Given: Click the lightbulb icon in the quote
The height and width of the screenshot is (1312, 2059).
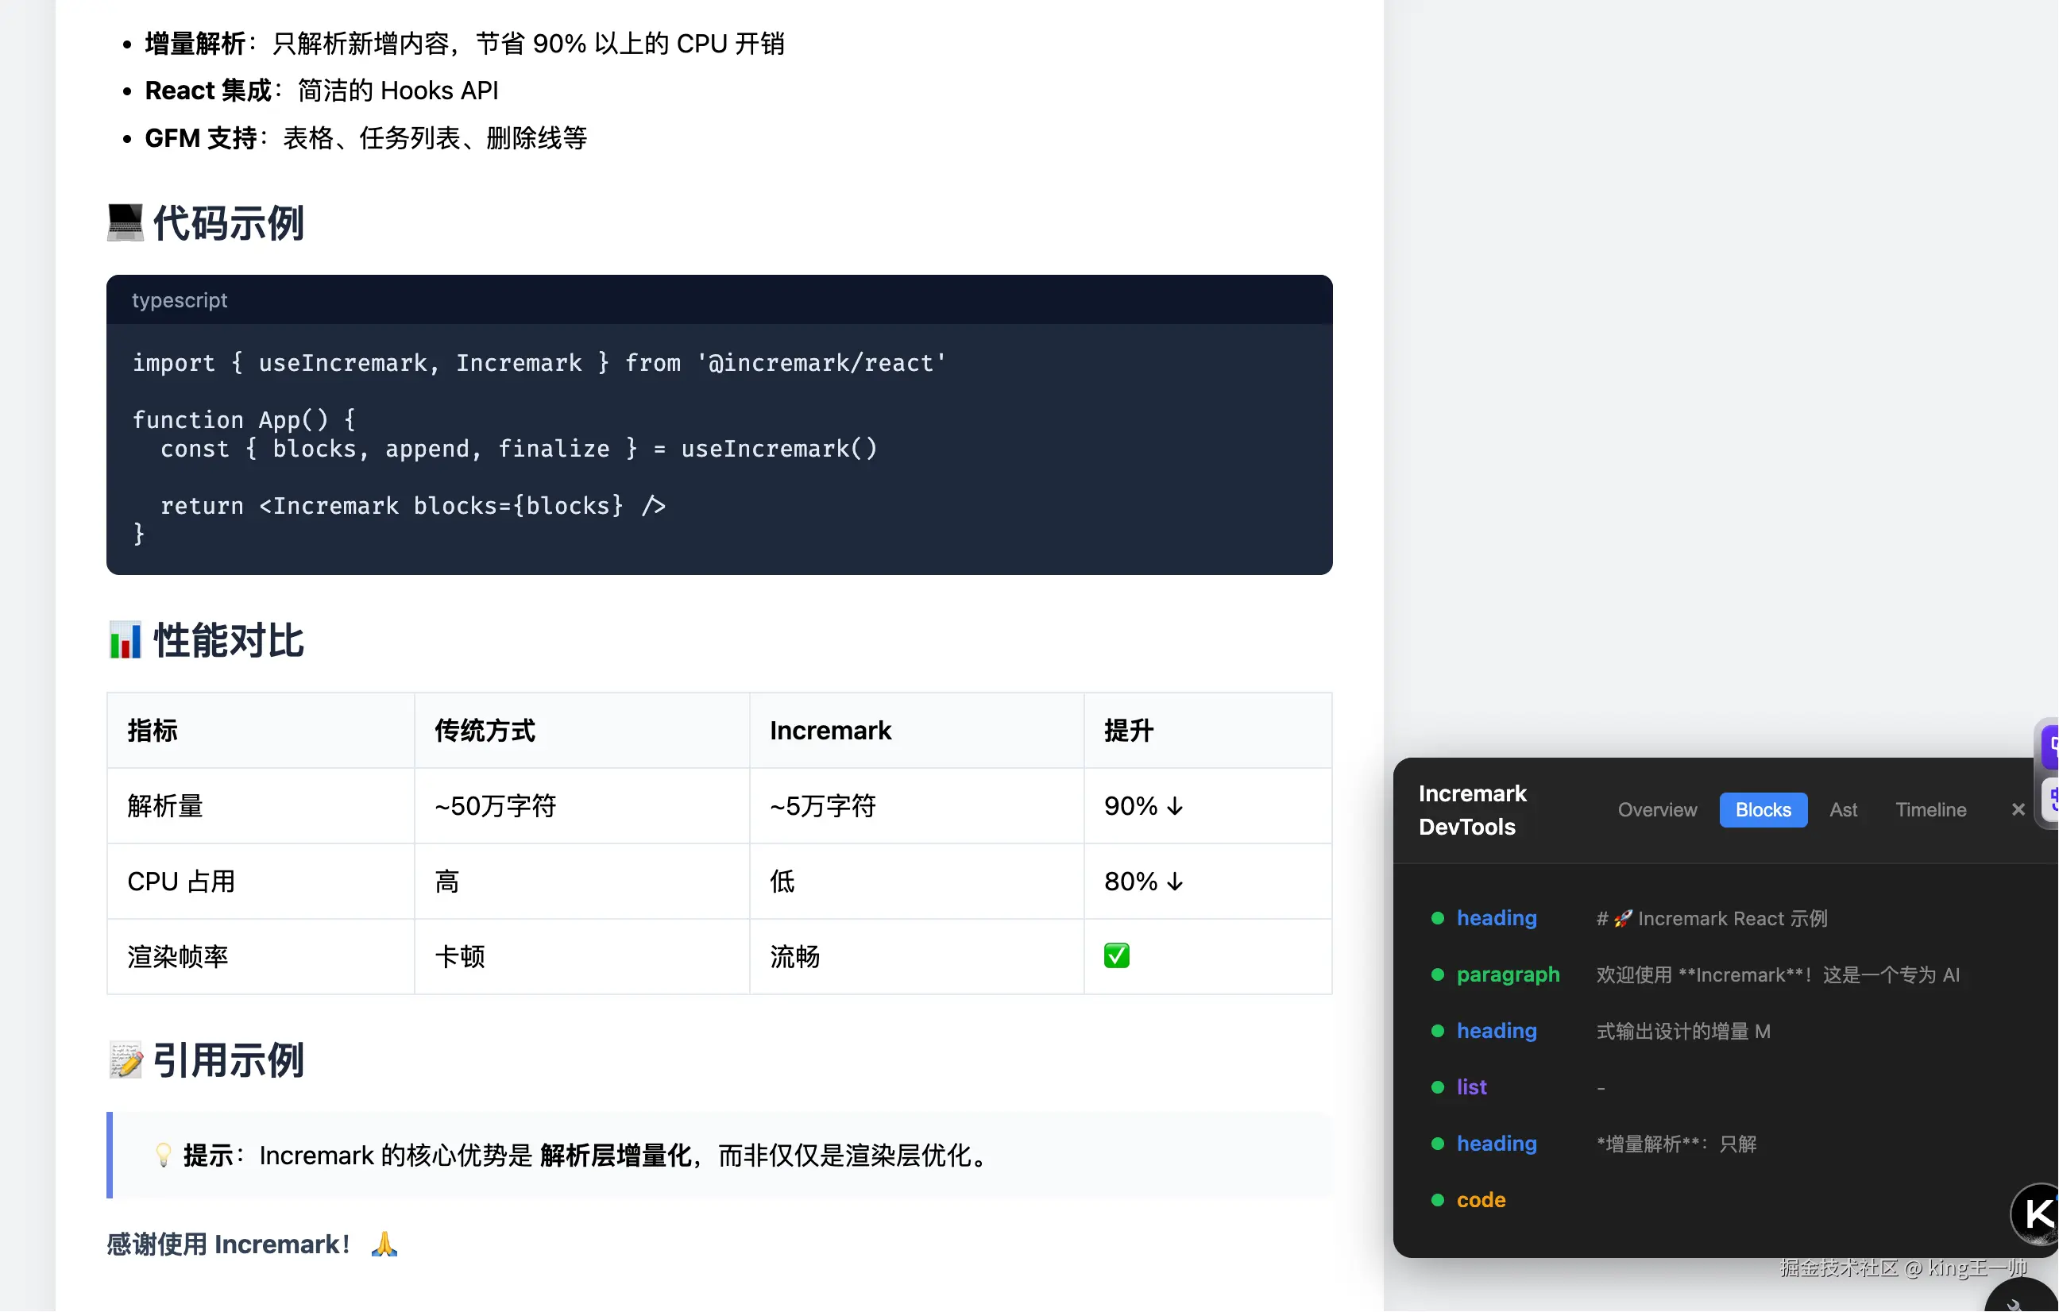Looking at the screenshot, I should [x=163, y=1156].
